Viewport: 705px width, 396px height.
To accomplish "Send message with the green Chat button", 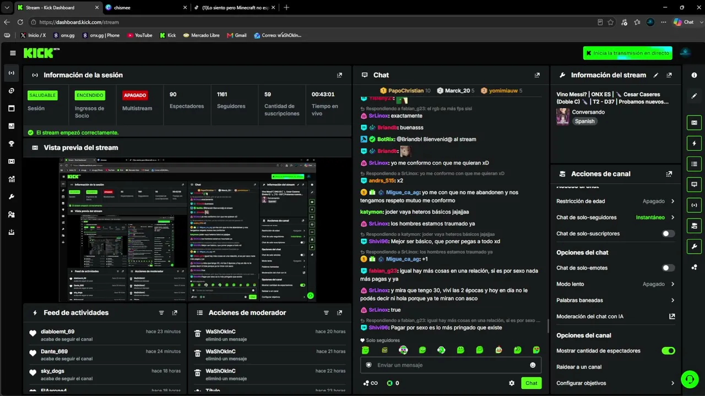I will [531, 383].
